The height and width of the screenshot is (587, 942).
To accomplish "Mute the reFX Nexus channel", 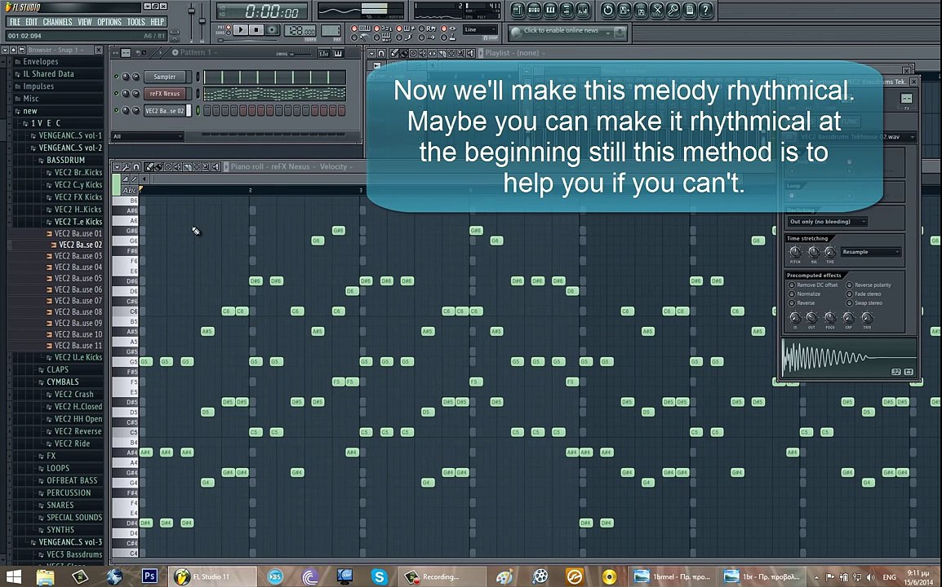I will pyautogui.click(x=117, y=94).
